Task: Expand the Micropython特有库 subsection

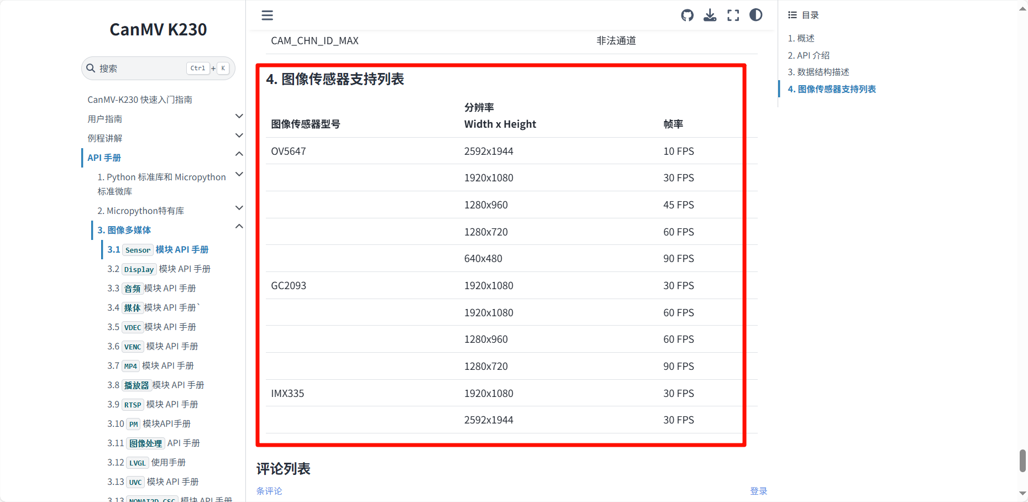Action: coord(239,208)
